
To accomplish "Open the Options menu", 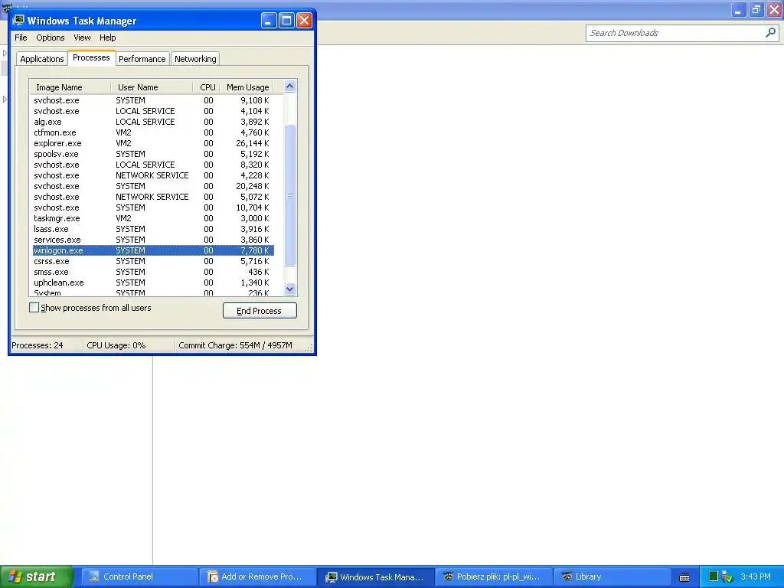I will [50, 38].
